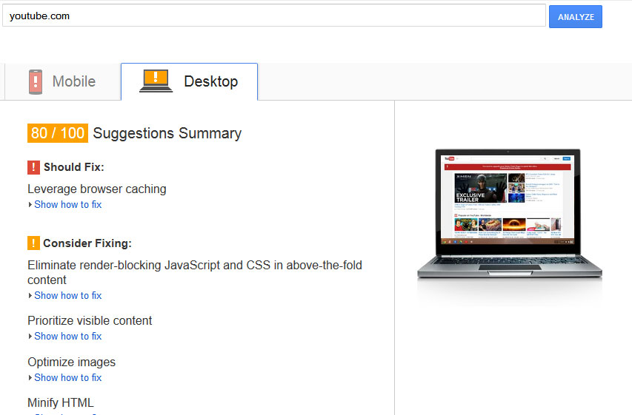
Task: Expand triangle for Optimize images fix
Action: point(30,377)
